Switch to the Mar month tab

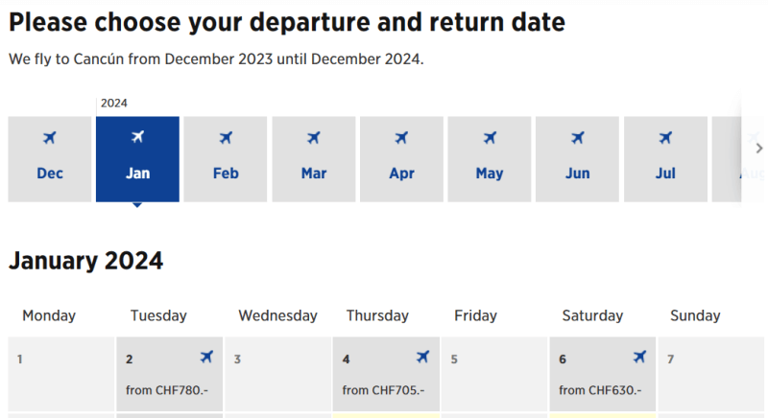coord(314,159)
